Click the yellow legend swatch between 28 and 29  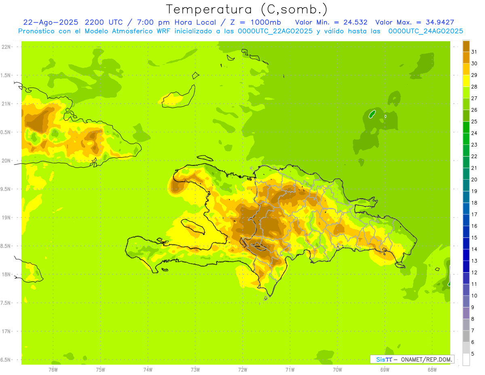tap(466, 81)
